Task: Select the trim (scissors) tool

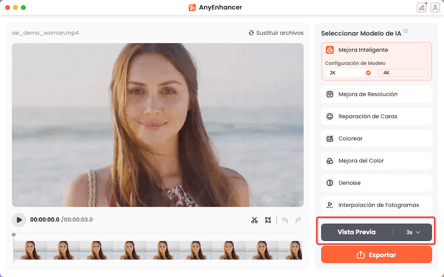Action: point(255,220)
